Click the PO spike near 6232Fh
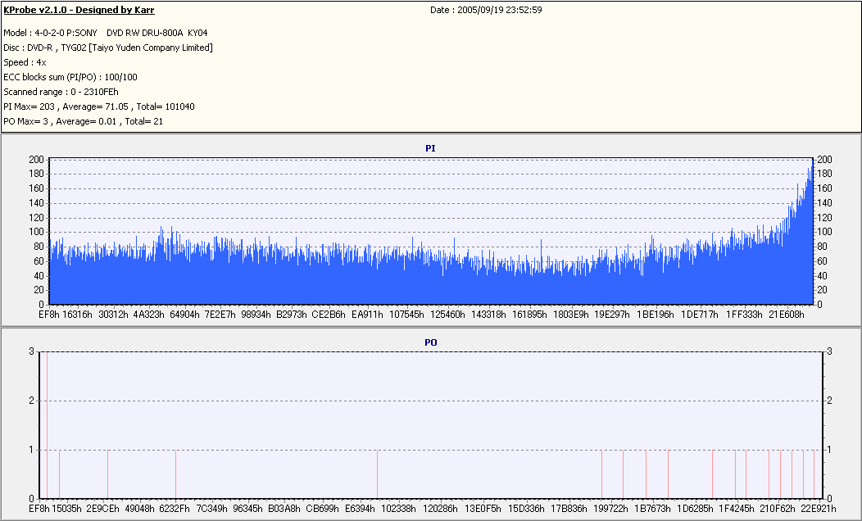Viewport: 862px width, 521px height. (x=175, y=473)
